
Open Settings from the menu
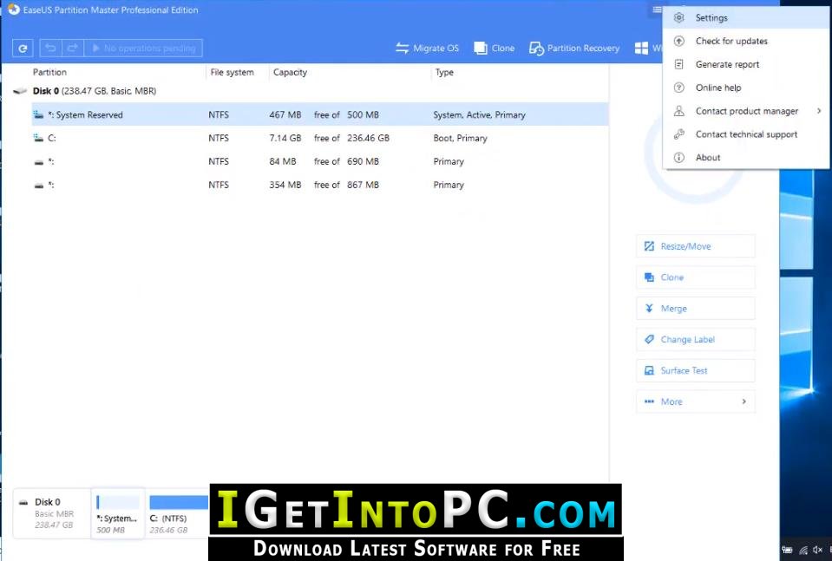[745, 18]
